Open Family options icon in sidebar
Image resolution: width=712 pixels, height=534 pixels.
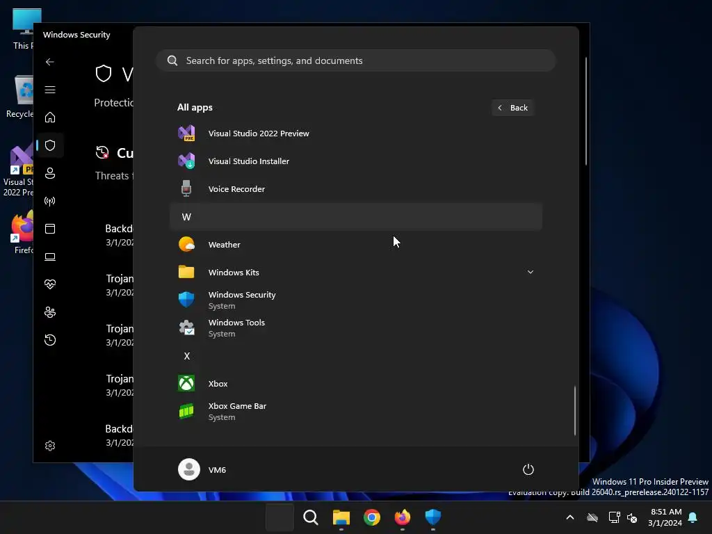point(50,312)
